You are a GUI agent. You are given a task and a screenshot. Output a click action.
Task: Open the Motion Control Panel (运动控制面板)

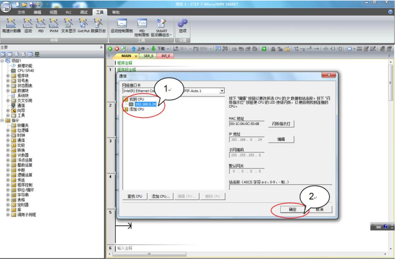[122, 26]
